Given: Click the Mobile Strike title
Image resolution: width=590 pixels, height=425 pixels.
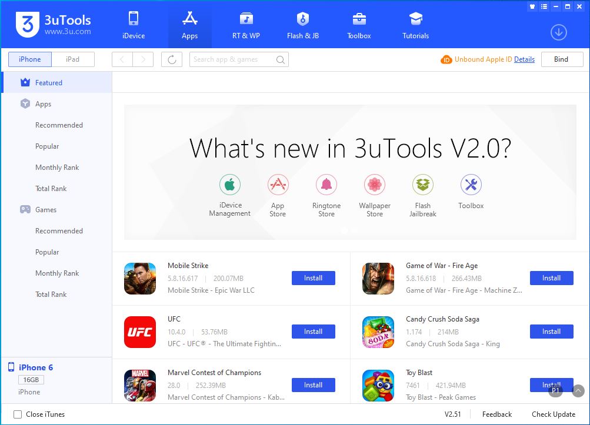Looking at the screenshot, I should [x=188, y=266].
